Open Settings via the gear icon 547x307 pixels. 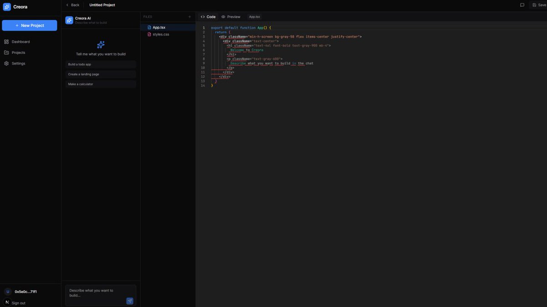[x=6, y=63]
